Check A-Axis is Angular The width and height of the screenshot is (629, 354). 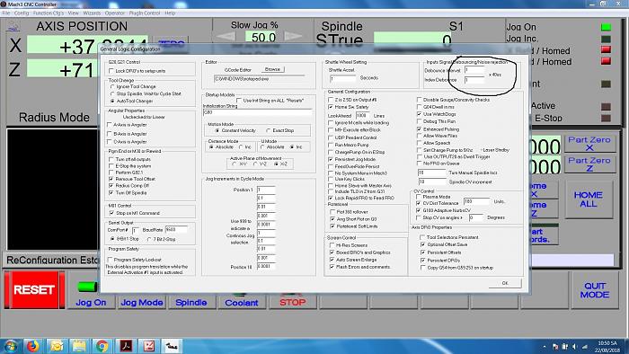tap(110, 125)
